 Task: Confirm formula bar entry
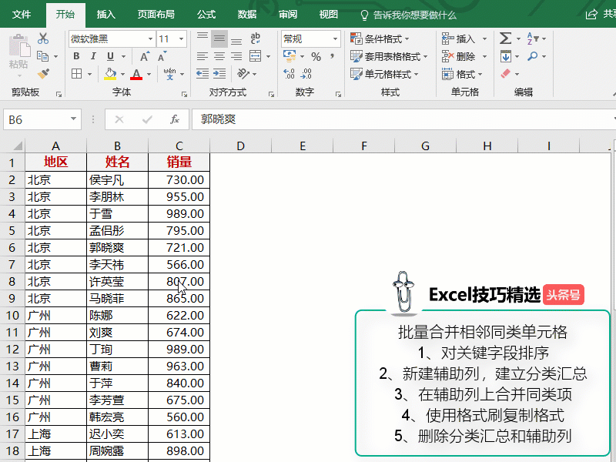[x=147, y=119]
